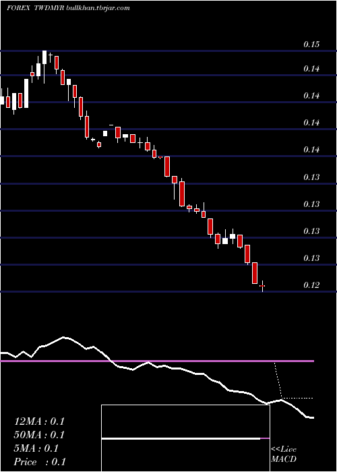
Task: Select the TWDMYR symbol text
Action: pyautogui.click(x=49, y=8)
